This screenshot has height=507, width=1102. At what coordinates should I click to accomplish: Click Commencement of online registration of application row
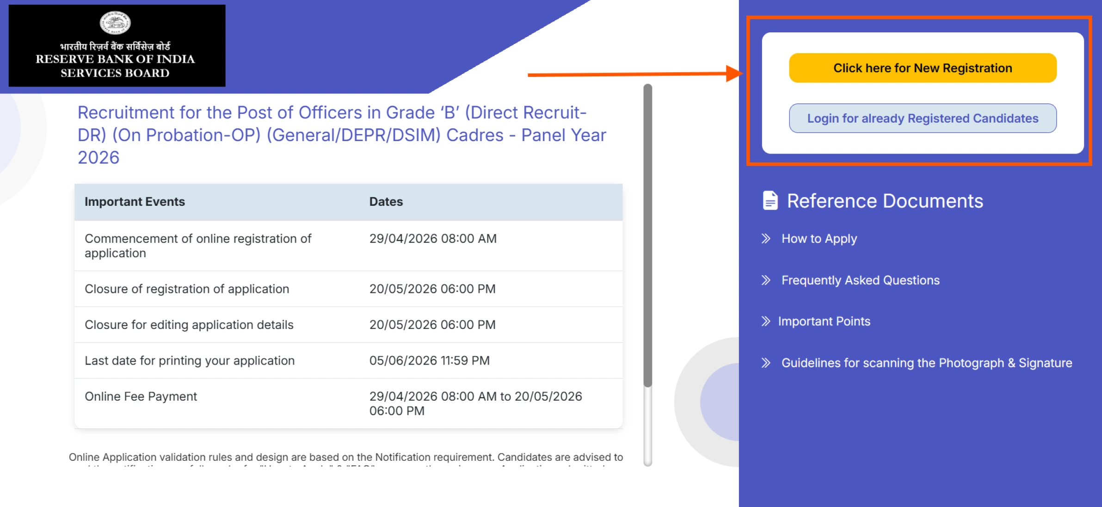[349, 246]
